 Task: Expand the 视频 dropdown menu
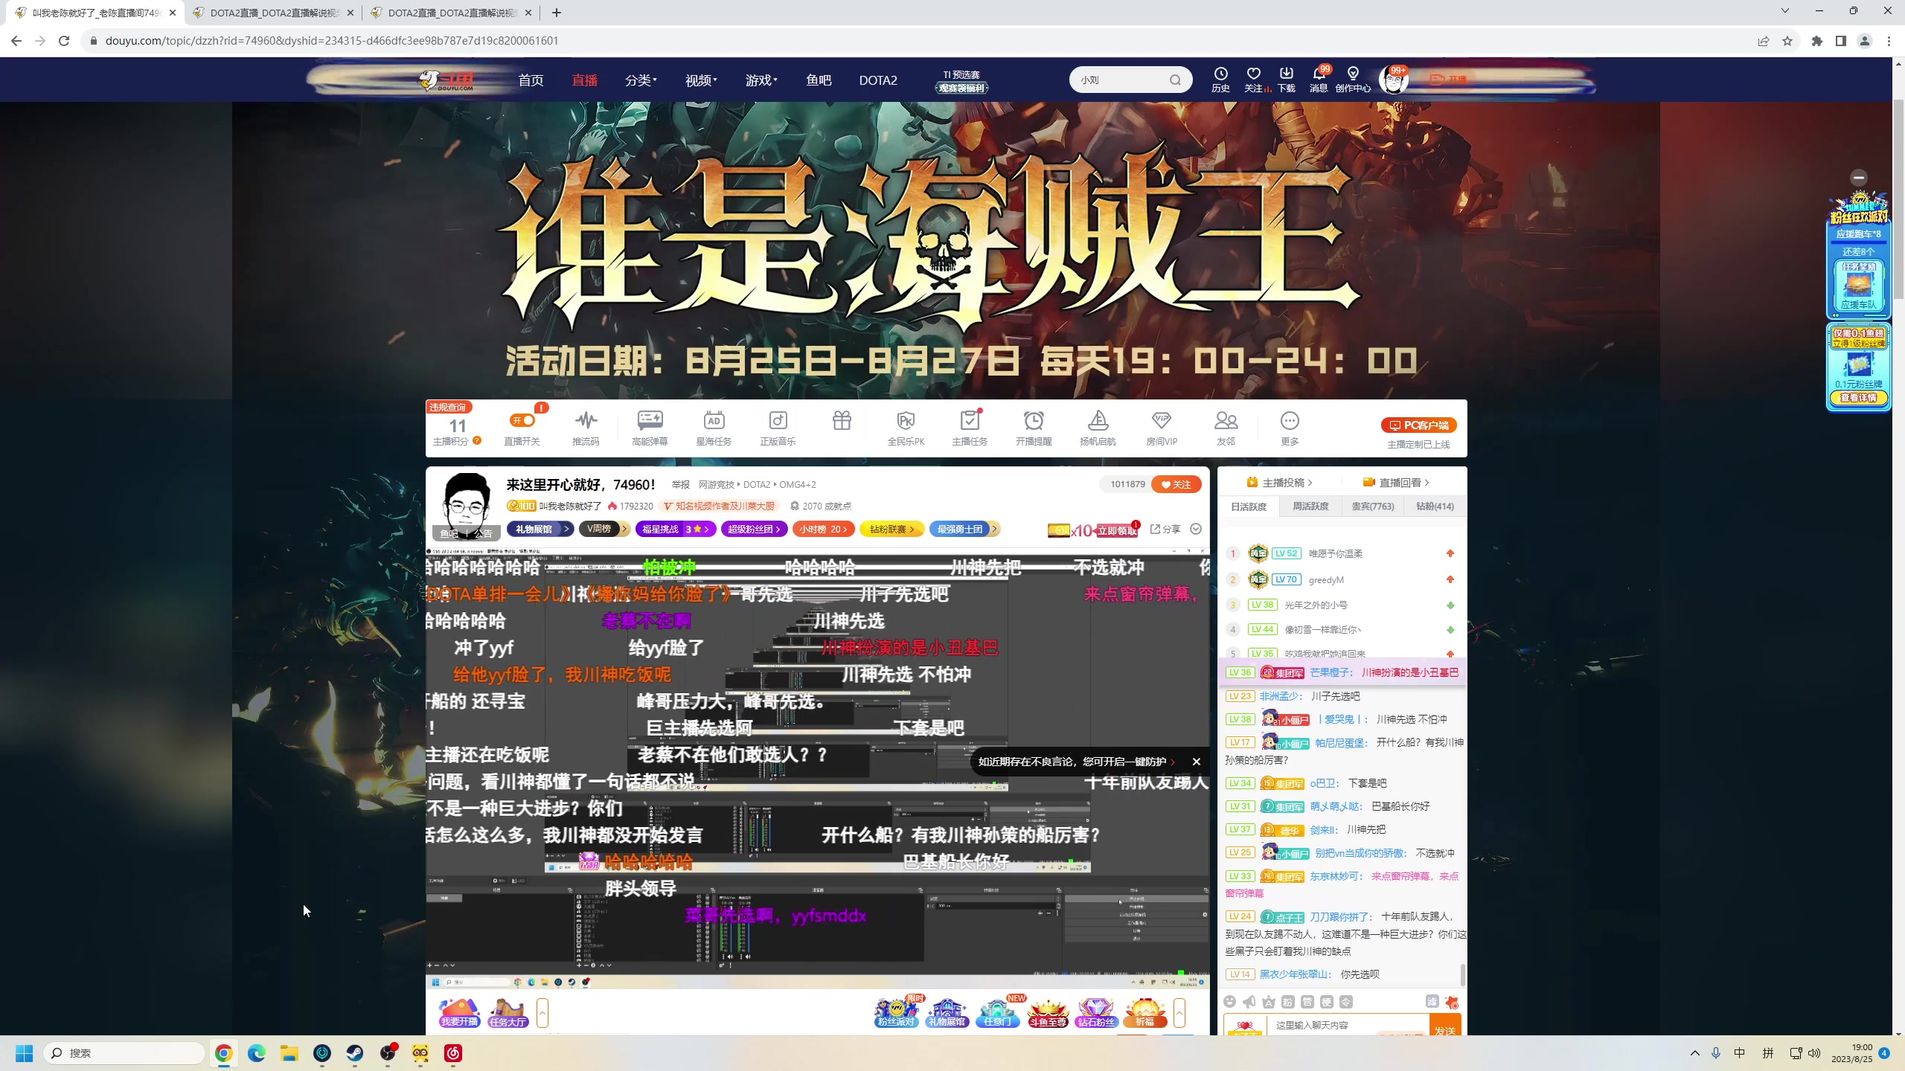click(701, 80)
